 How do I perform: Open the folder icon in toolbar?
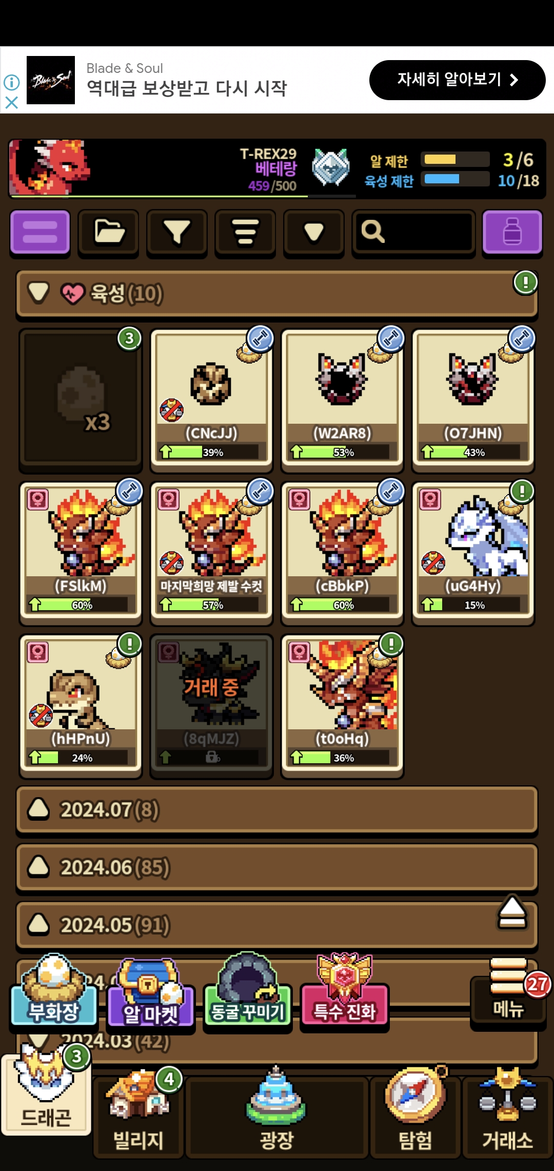(108, 232)
